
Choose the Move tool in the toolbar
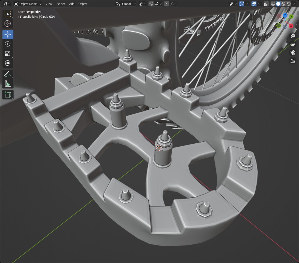(8, 34)
